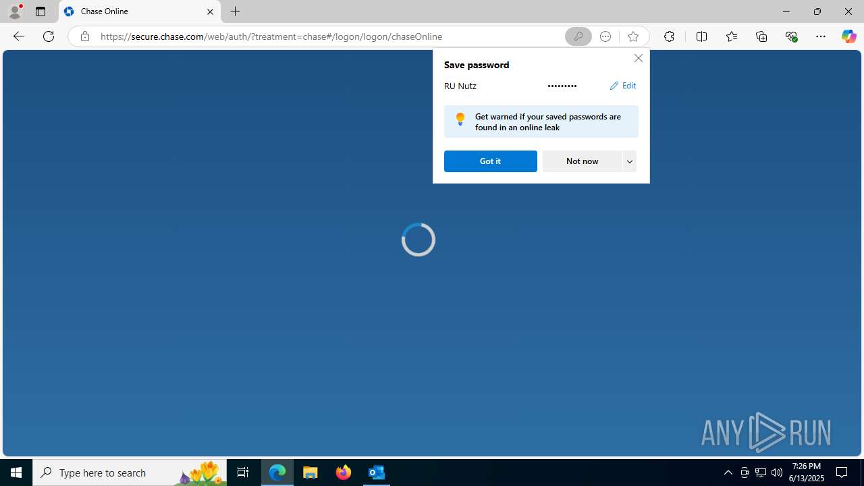Click the address bar URL
Image resolution: width=864 pixels, height=486 pixels.
[271, 36]
